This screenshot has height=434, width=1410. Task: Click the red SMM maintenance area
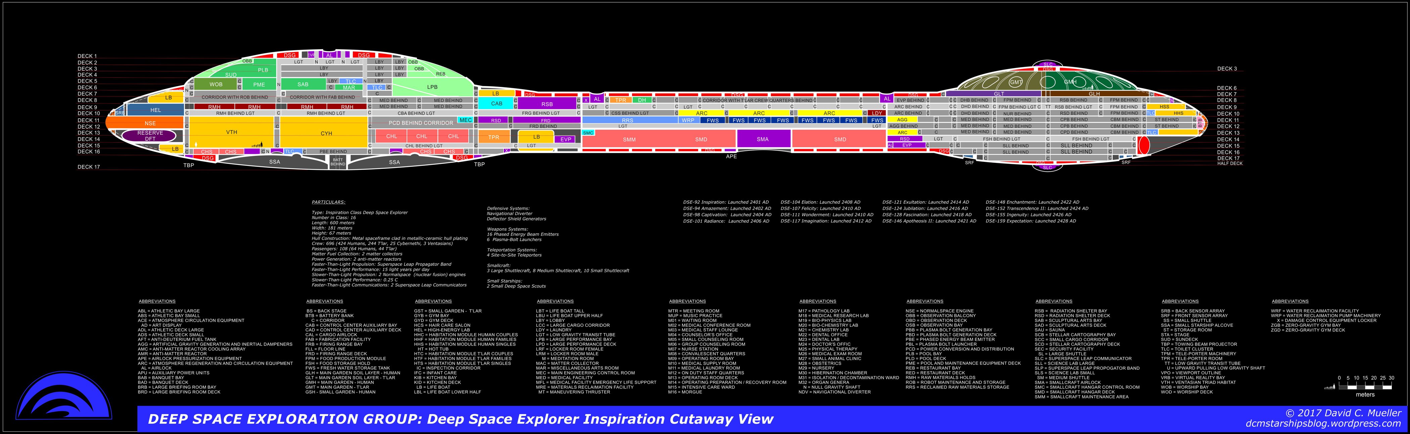[x=629, y=139]
